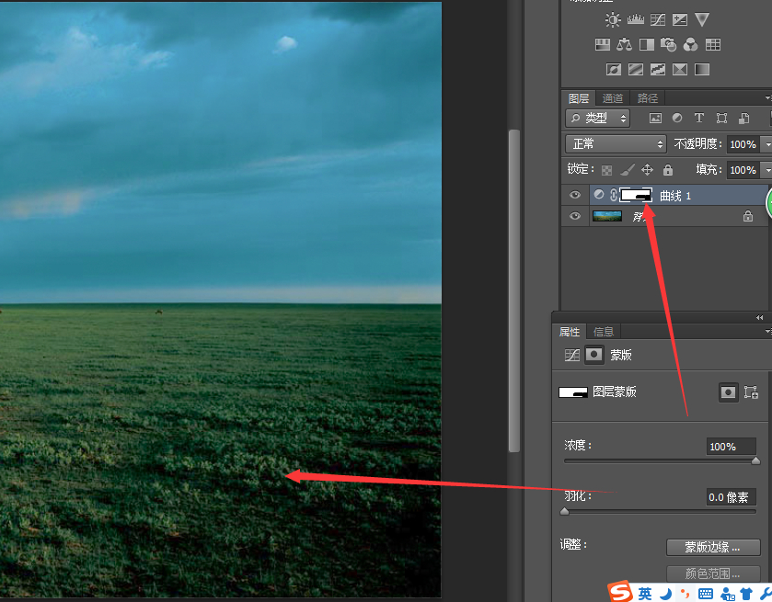Lock all layer attributes
772x602 pixels.
(x=668, y=170)
